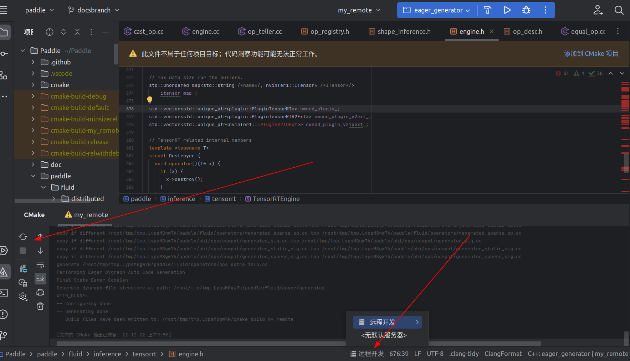Viewport: 630px width, 361px height.
Task: Open the my_remote CMake output tab
Action: tap(86, 215)
